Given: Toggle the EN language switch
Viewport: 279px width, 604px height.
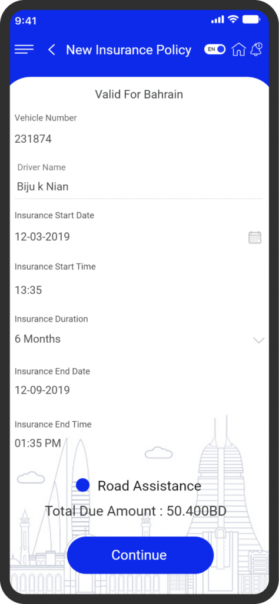Looking at the screenshot, I should pos(215,50).
